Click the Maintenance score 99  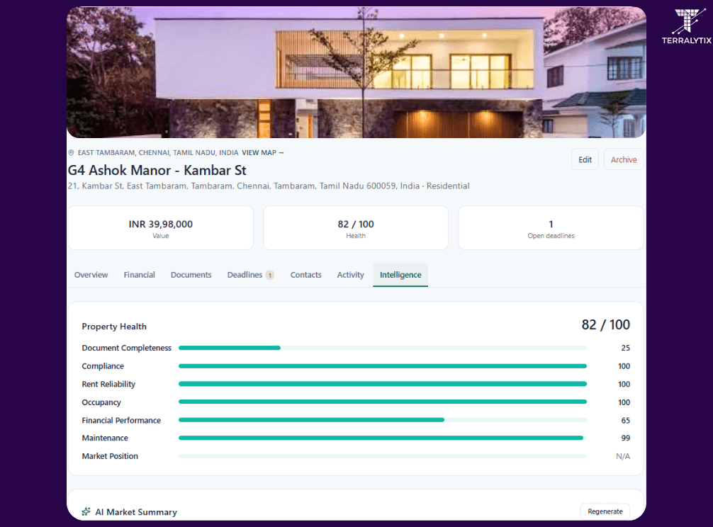(626, 438)
